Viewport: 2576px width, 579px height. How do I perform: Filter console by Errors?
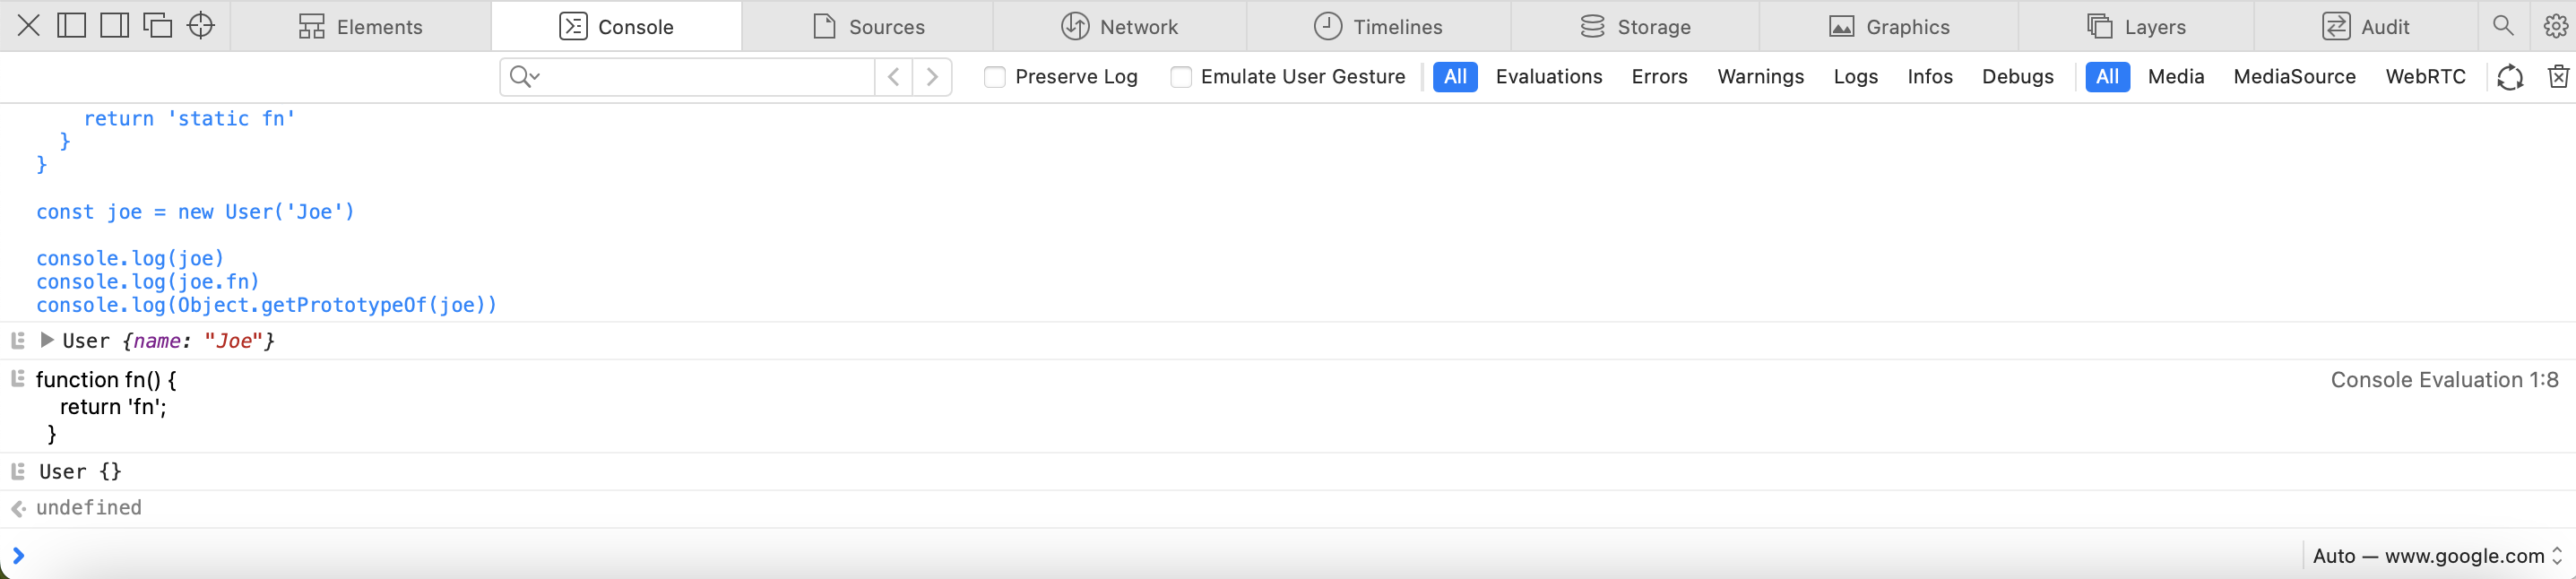(x=1659, y=77)
